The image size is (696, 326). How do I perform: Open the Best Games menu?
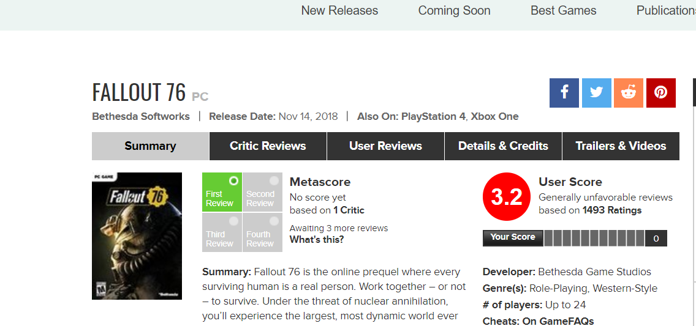click(x=563, y=10)
